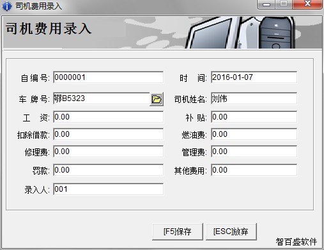Minimize the 司机费用录入 window
Image resolution: width=324 pixels, height=250 pixels.
click(x=266, y=4)
